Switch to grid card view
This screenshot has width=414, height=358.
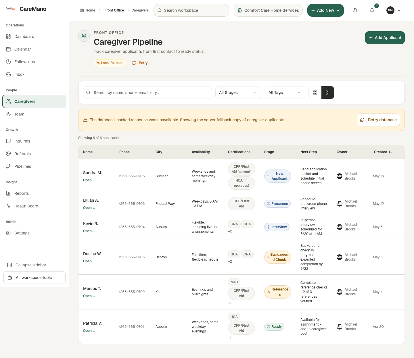pyautogui.click(x=315, y=93)
